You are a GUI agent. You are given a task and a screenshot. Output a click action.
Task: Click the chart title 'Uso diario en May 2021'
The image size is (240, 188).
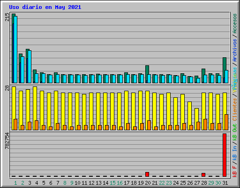click(x=45, y=7)
